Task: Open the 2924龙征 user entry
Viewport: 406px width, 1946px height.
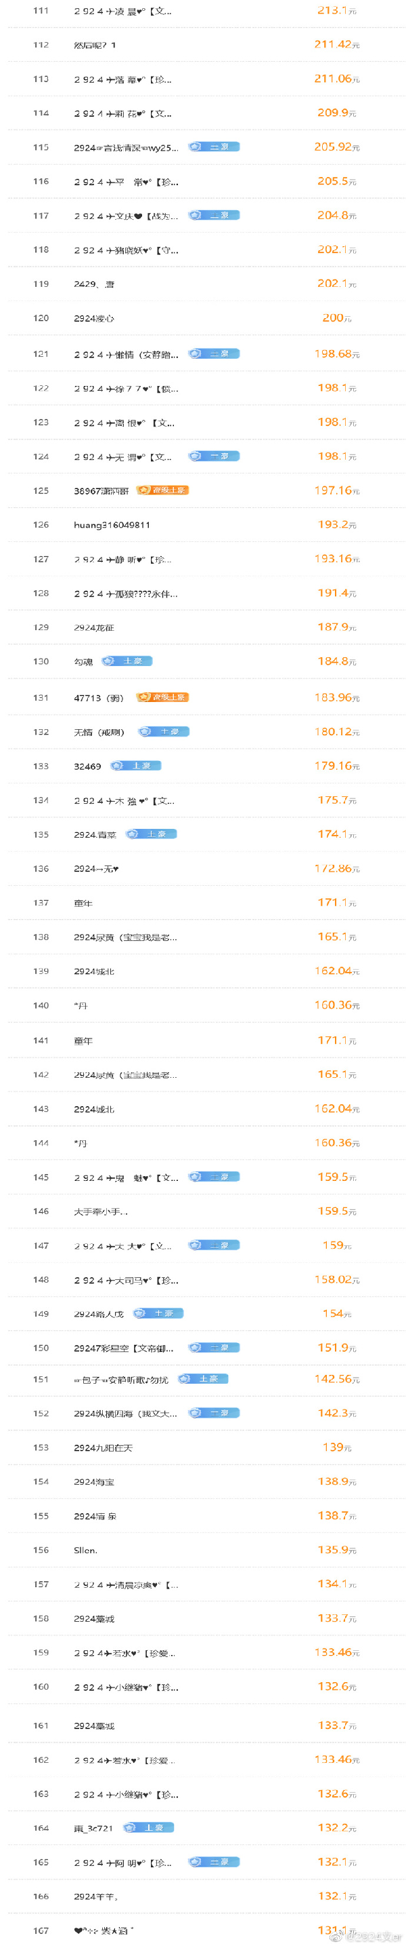Action: [x=94, y=628]
